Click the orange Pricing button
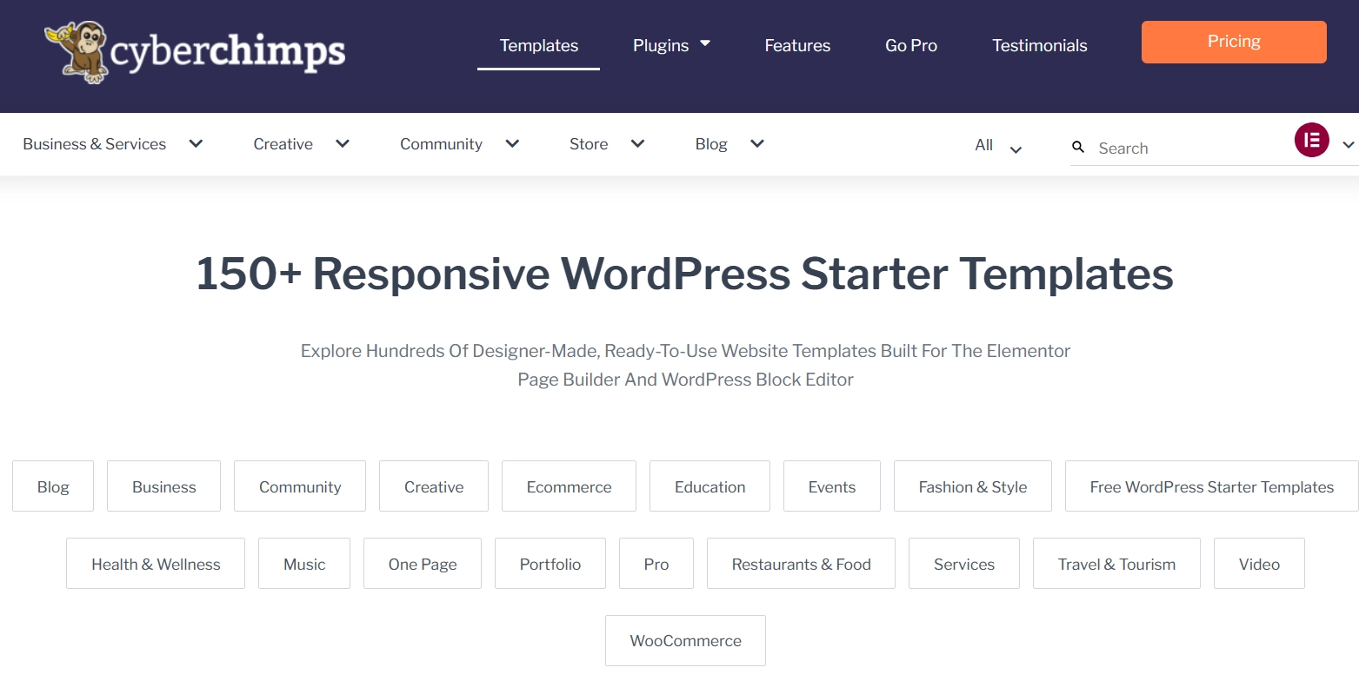Viewport: 1359px width, 694px height. tap(1234, 42)
